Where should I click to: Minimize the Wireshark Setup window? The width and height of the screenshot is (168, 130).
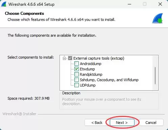click(x=129, y=4)
